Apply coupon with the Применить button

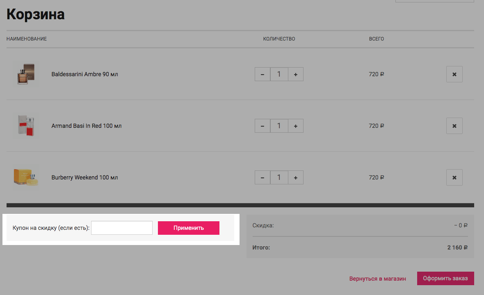(x=189, y=228)
